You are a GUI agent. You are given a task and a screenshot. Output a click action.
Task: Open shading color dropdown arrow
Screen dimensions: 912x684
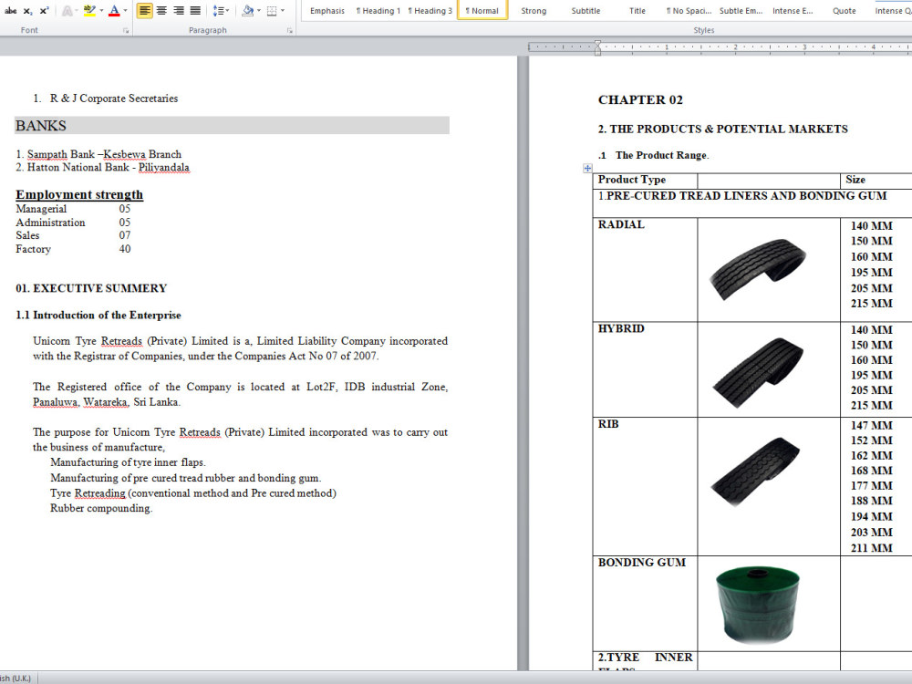point(259,10)
